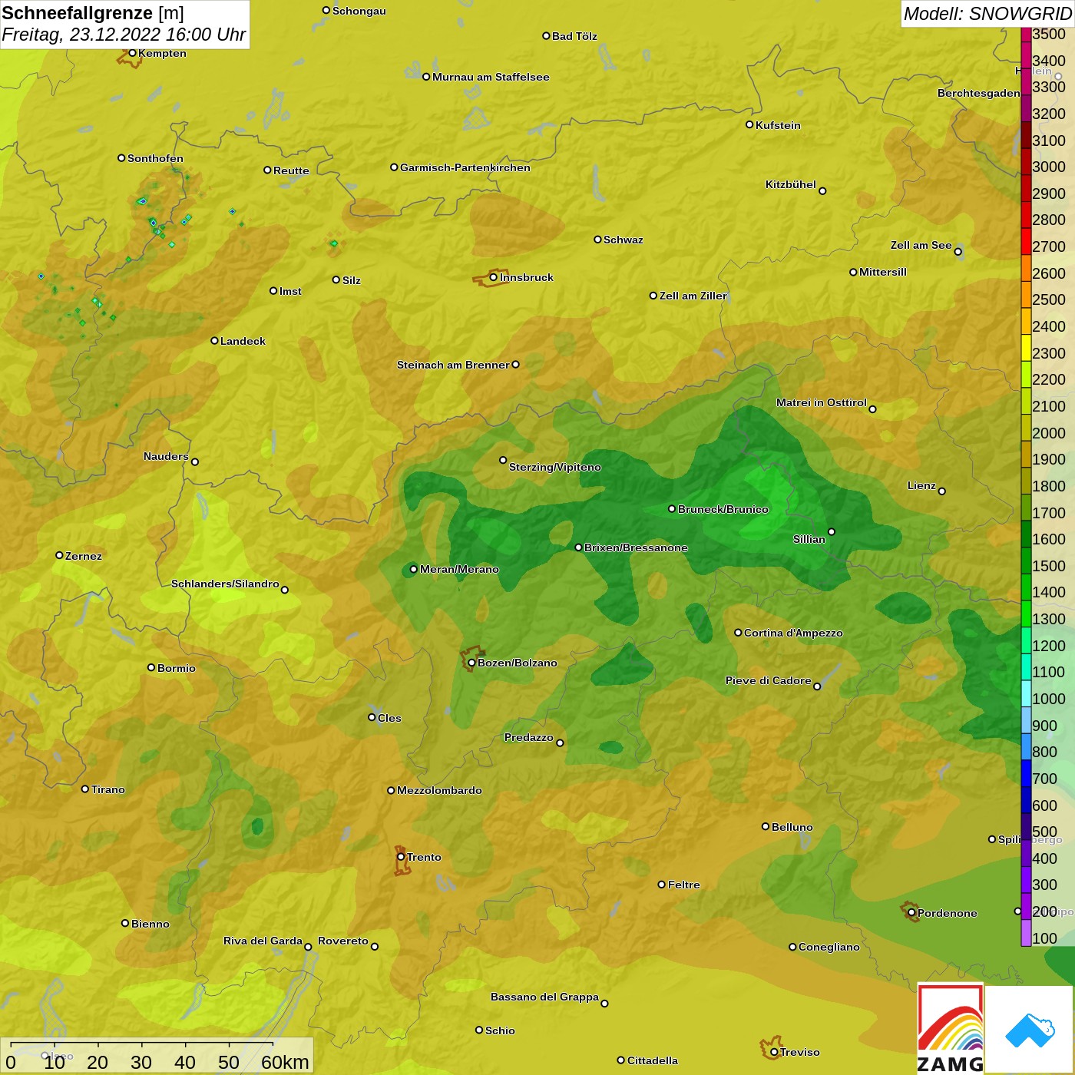Click the Kufstein location dot

pos(749,124)
